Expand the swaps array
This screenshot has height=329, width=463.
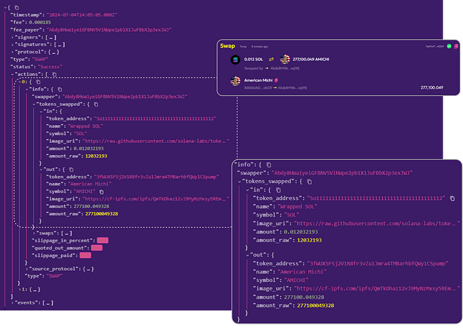[34, 233]
